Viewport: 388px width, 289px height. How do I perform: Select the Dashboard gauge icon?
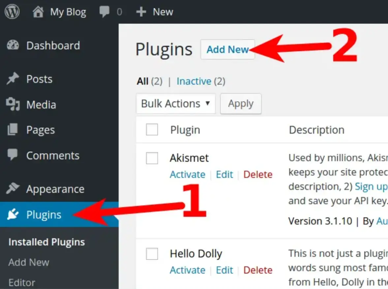13,45
